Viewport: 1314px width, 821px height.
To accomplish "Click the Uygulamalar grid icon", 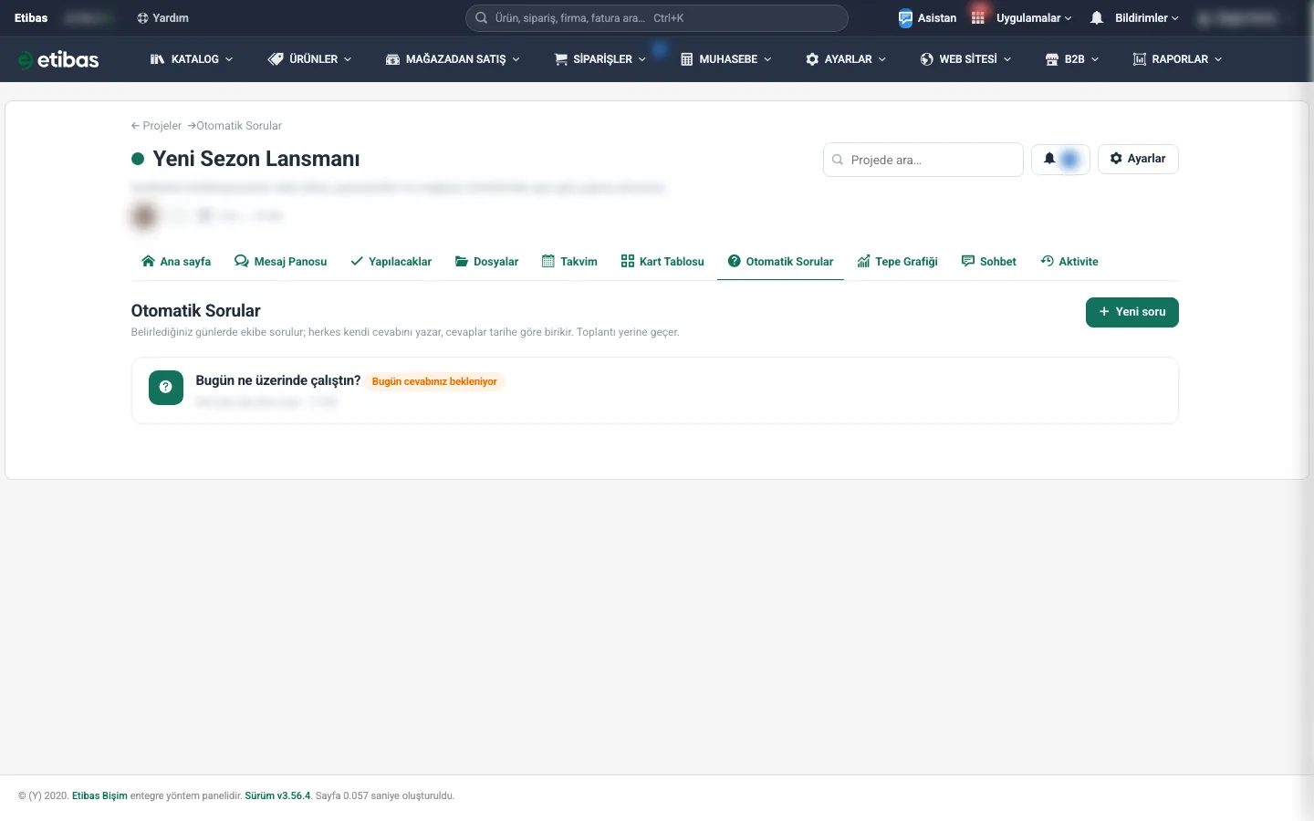I will tap(978, 18).
